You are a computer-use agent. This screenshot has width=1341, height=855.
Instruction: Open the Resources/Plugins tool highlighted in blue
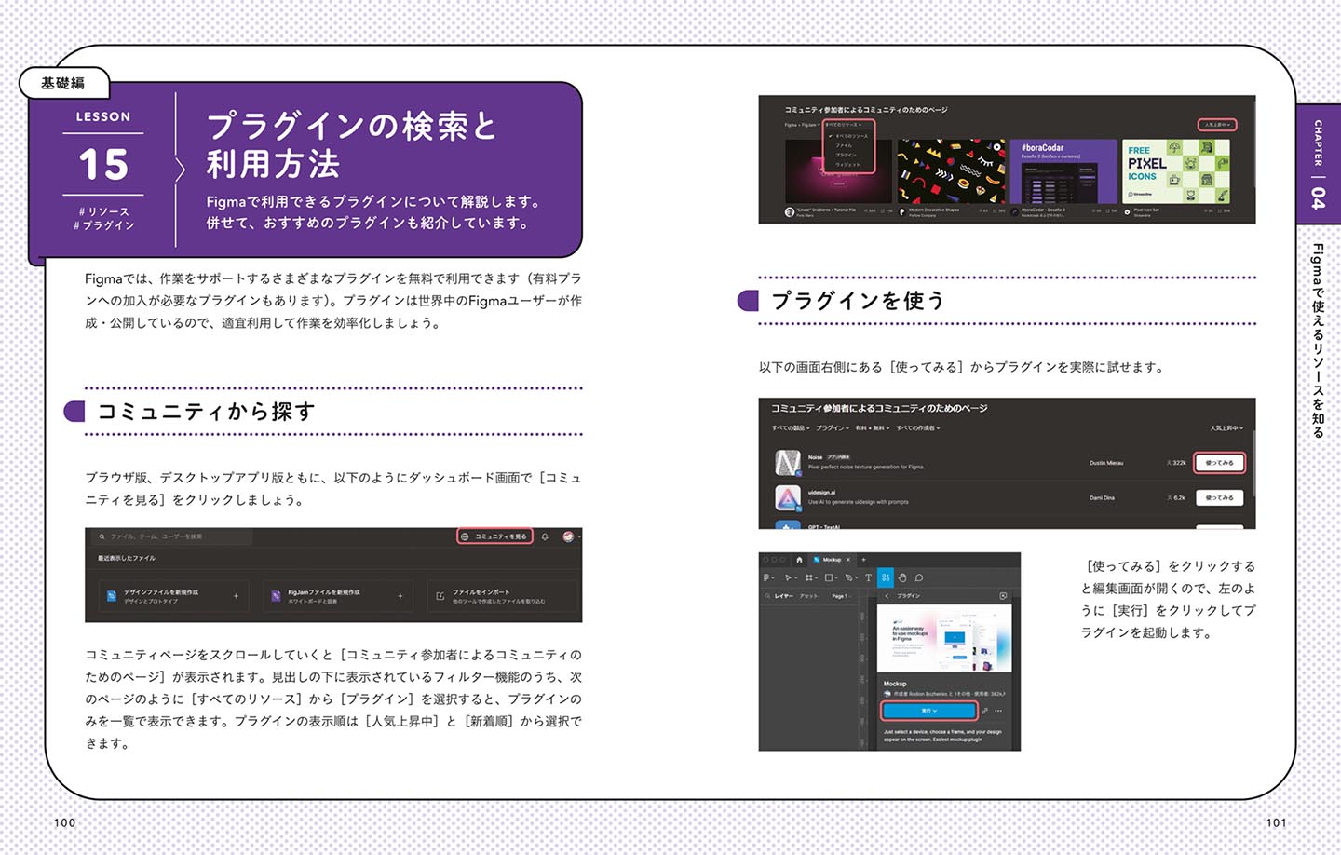886,577
